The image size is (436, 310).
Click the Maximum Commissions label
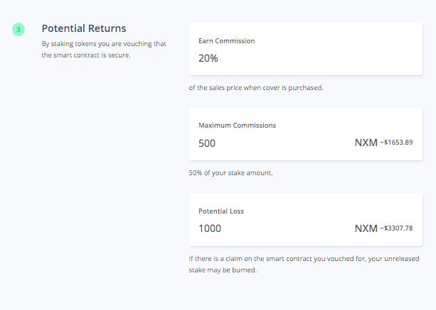click(x=237, y=125)
